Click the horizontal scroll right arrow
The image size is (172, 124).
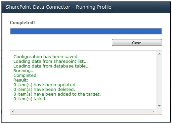[x=154, y=111]
